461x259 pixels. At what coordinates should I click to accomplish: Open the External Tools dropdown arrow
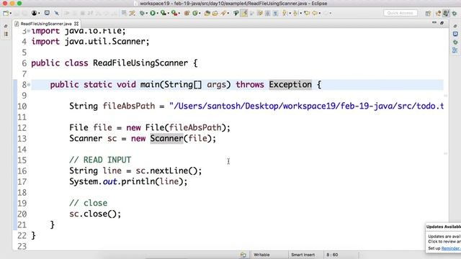179,13
